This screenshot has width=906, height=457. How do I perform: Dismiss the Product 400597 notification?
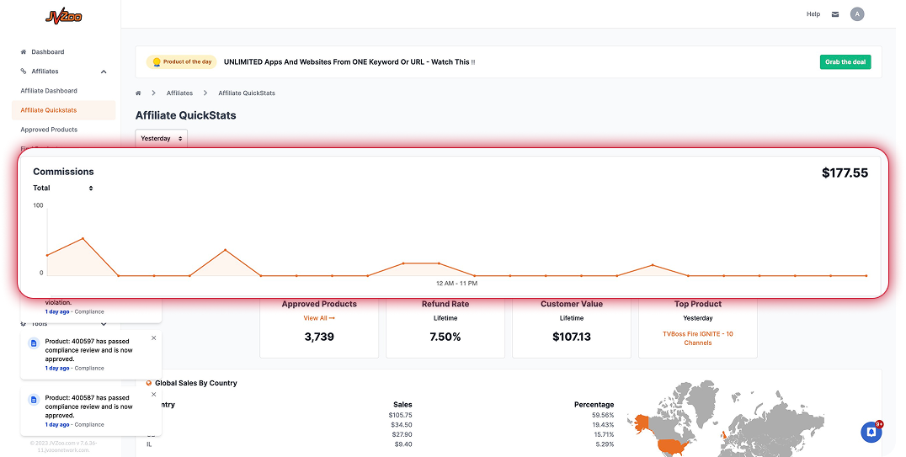[x=153, y=337]
